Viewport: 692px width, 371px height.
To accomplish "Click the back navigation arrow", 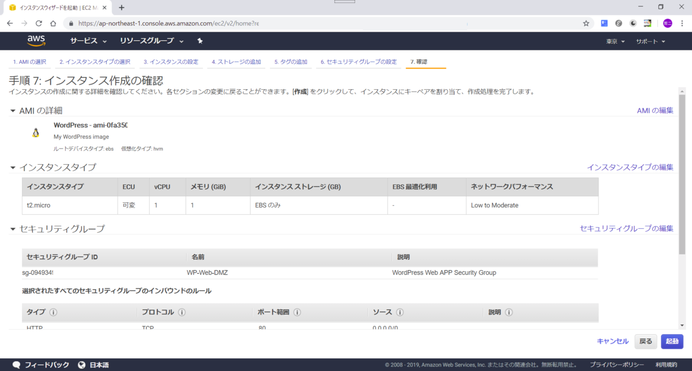I will pos(9,23).
